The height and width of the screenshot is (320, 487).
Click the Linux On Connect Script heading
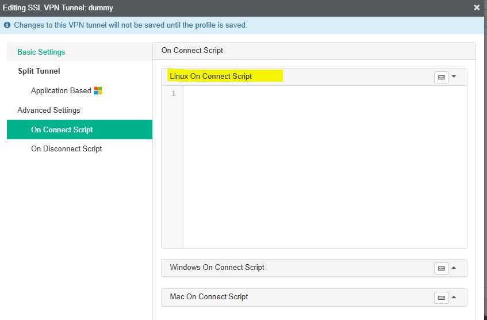pos(211,76)
